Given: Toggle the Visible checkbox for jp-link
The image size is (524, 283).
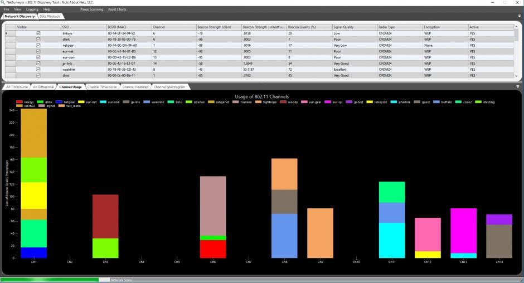Looking at the screenshot, I should tap(38, 63).
